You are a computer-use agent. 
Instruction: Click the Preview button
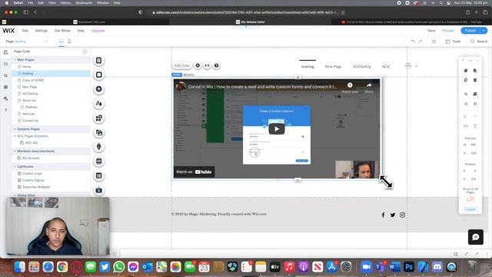tap(448, 31)
